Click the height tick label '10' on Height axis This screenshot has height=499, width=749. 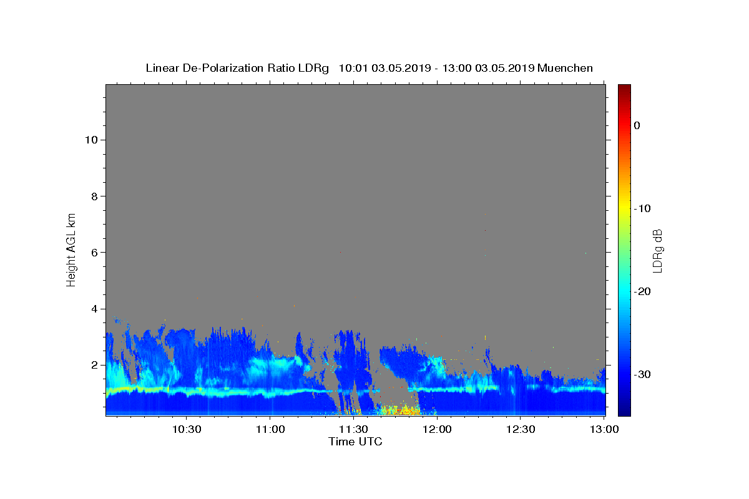point(91,140)
